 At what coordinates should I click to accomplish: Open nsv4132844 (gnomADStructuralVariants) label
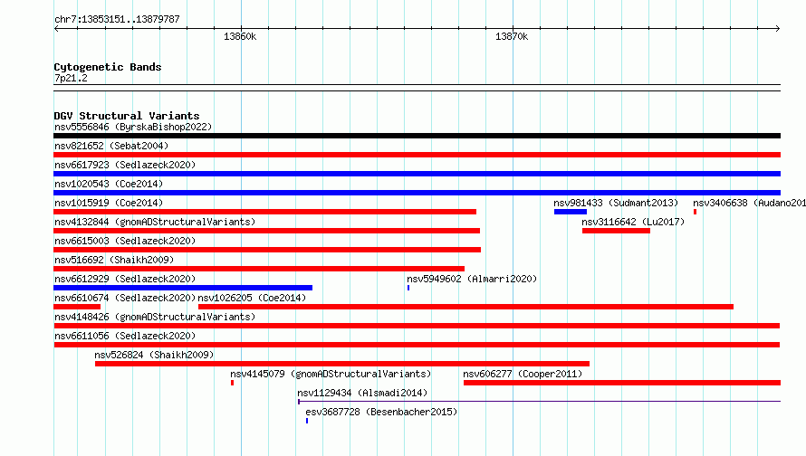tap(155, 222)
